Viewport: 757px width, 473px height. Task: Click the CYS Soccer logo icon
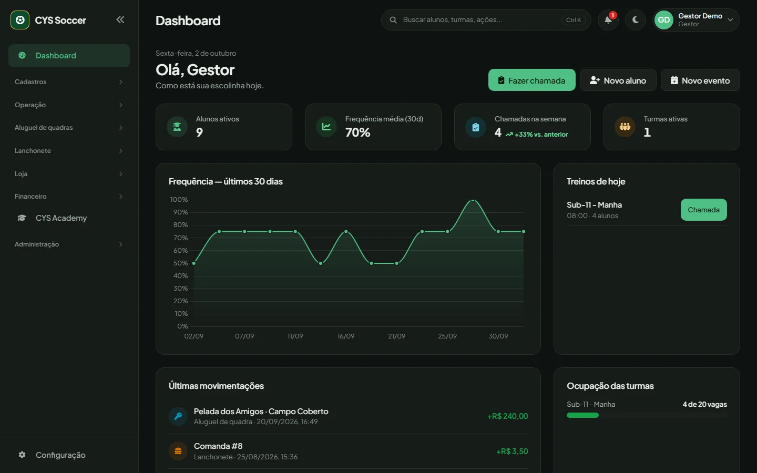20,20
